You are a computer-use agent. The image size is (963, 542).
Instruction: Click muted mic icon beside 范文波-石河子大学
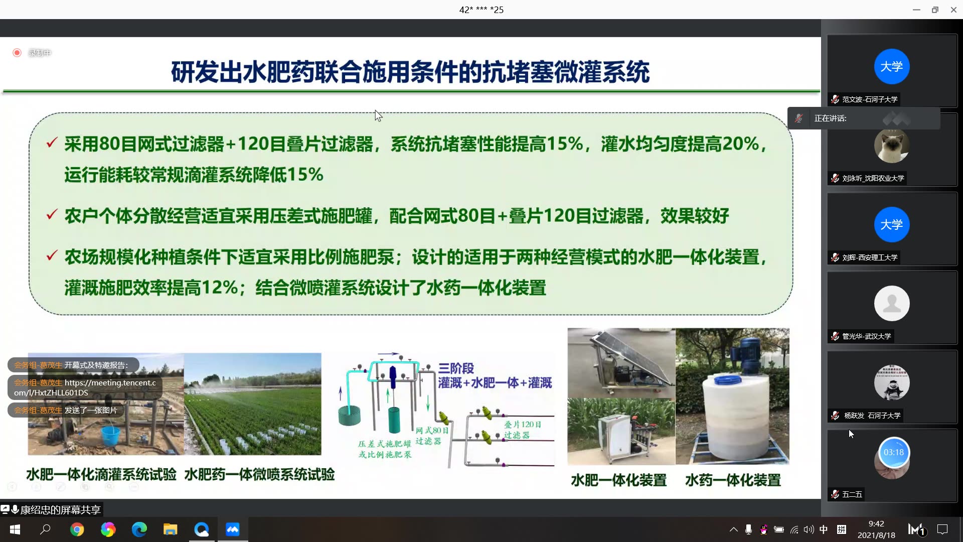[835, 99]
